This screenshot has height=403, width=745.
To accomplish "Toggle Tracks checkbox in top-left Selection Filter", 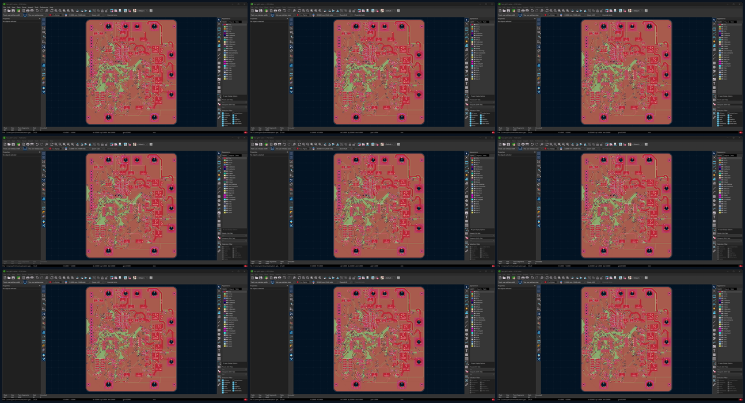I will (223, 117).
